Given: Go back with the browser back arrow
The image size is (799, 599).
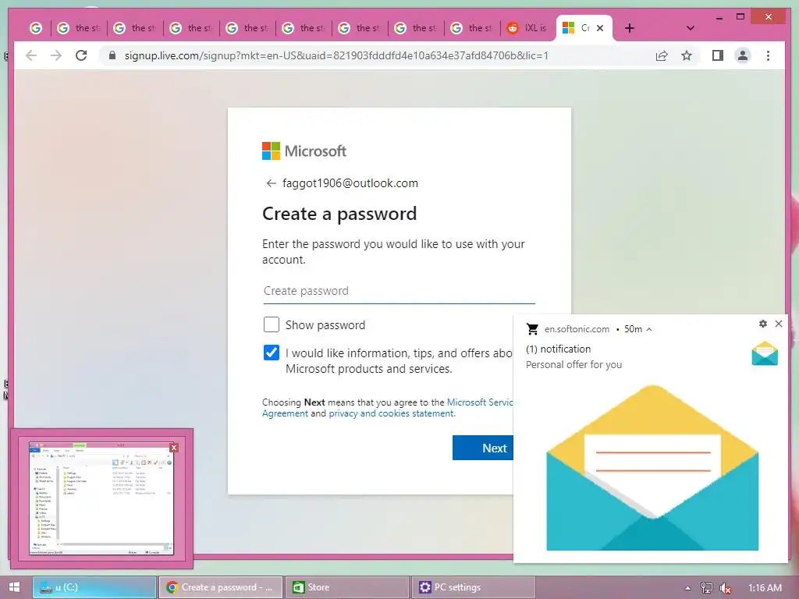Looking at the screenshot, I should (31, 55).
